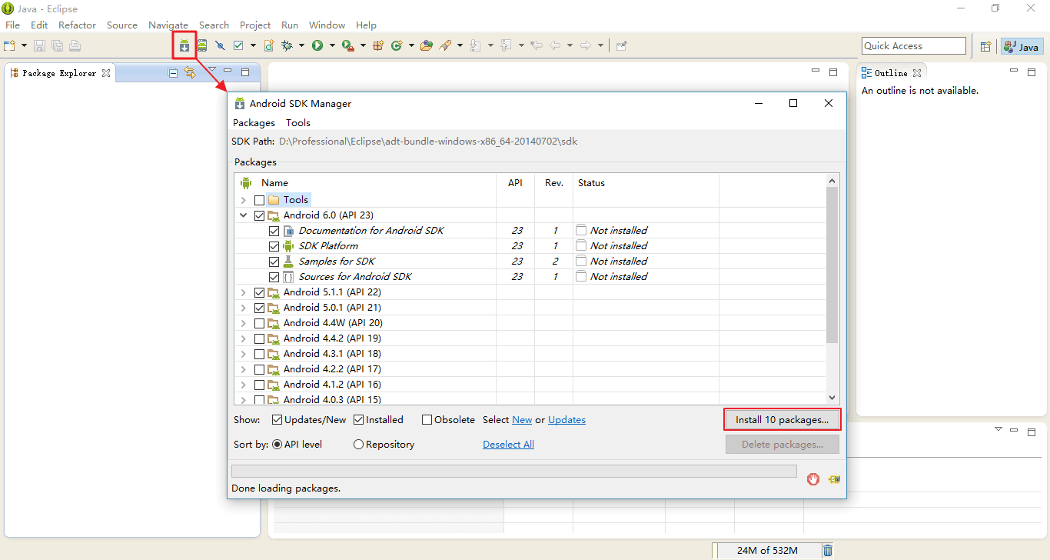Open the Debug button dropdown arrow
The width and height of the screenshot is (1050, 560).
coord(301,46)
